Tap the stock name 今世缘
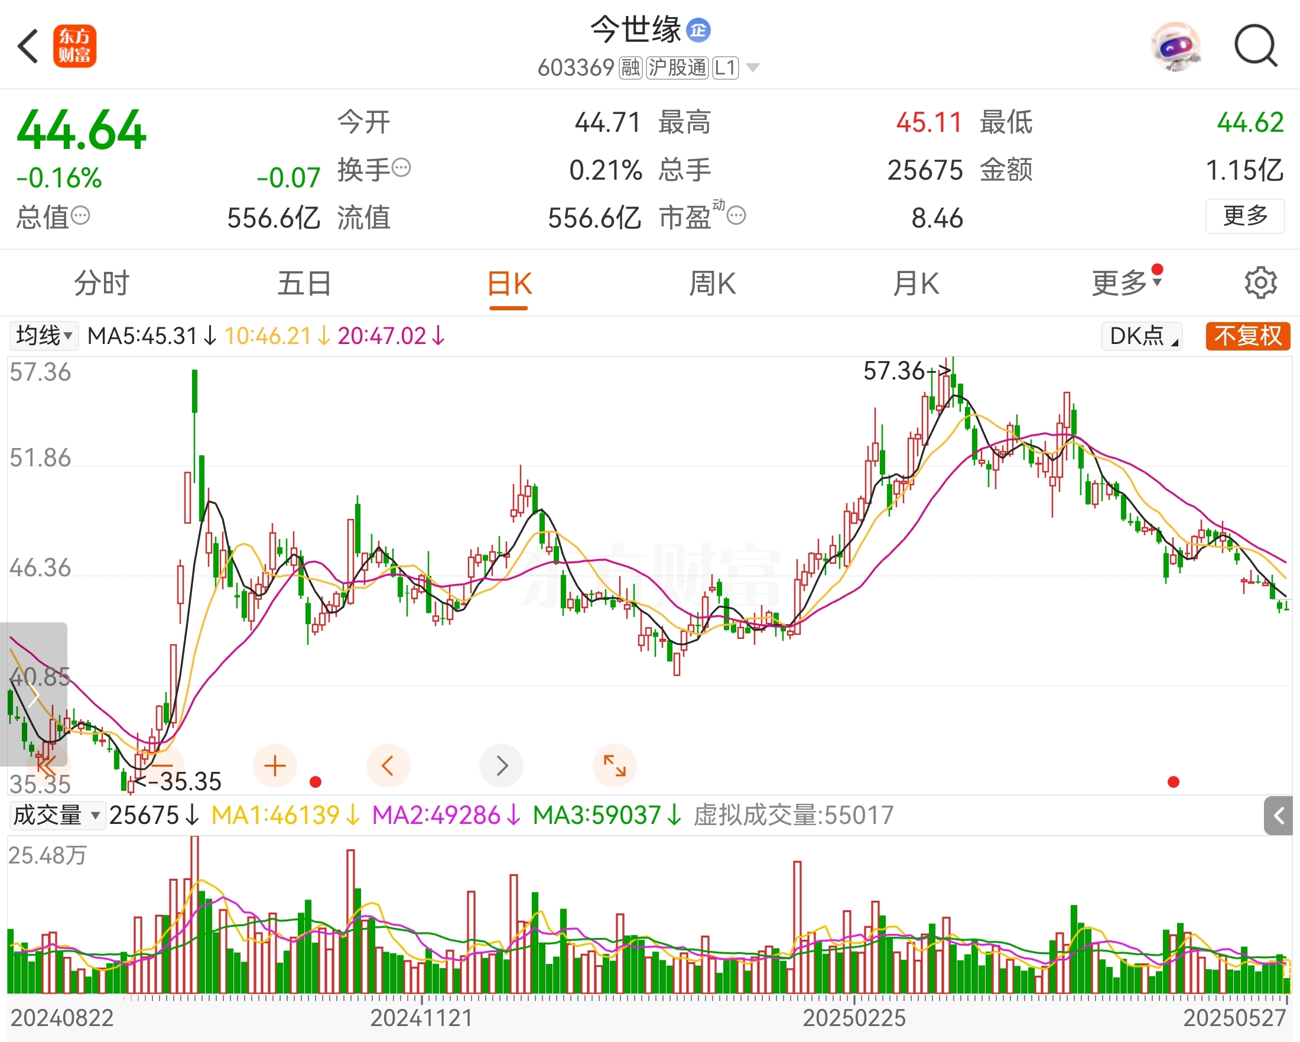1300x1042 pixels. tap(636, 30)
